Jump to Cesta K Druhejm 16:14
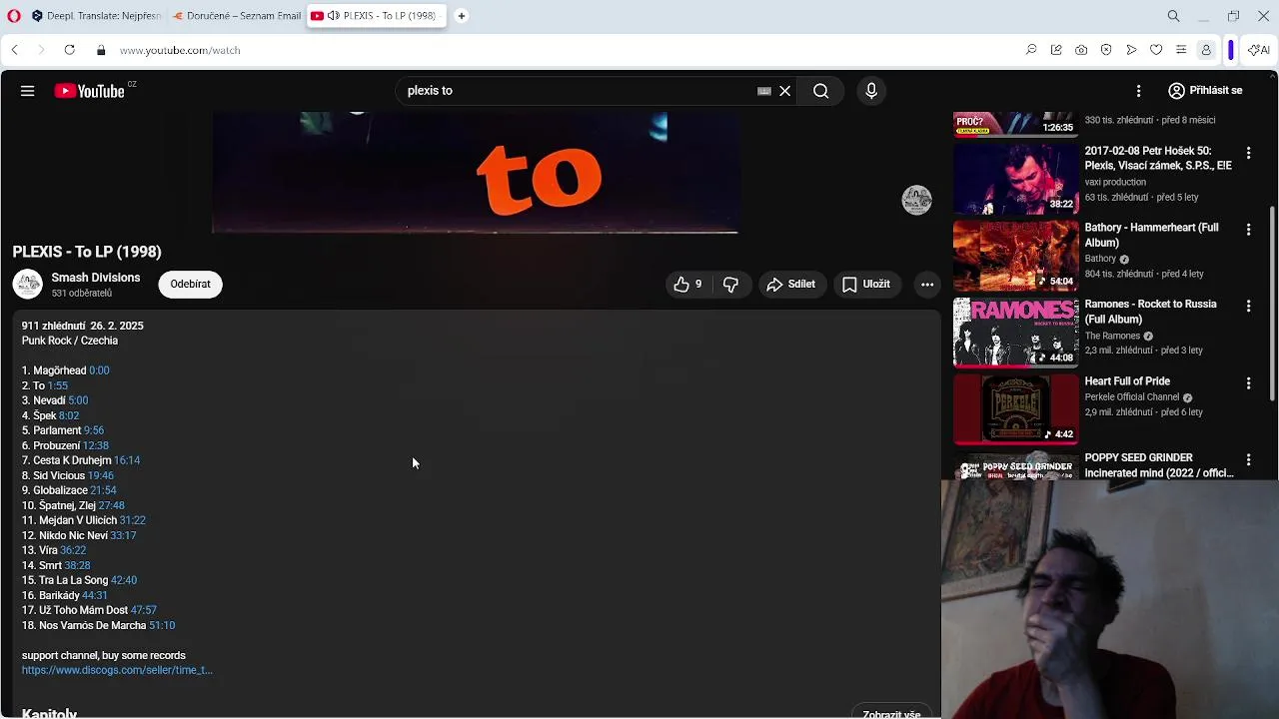 tap(127, 460)
